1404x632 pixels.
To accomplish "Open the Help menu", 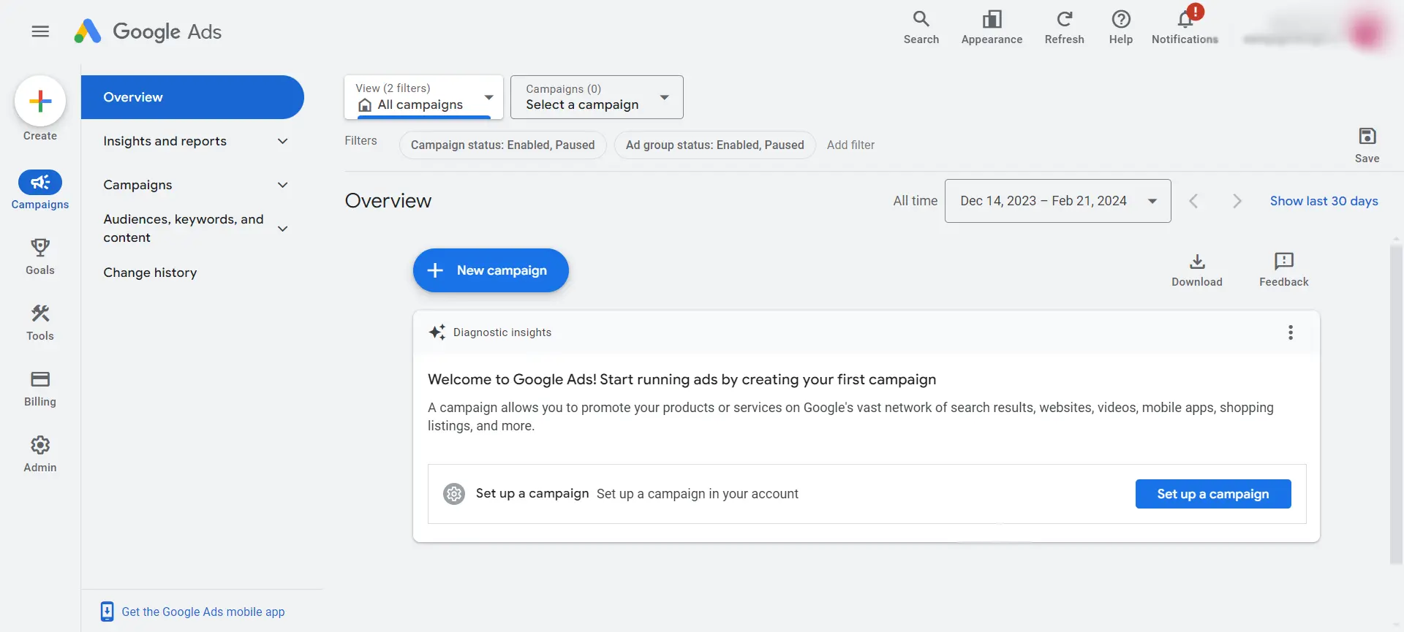I will (x=1120, y=28).
